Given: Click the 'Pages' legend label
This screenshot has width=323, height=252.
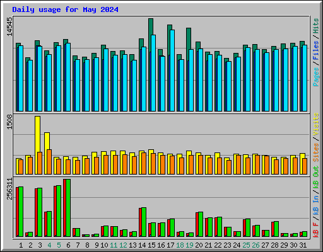Looking at the screenshot, I should [316, 77].
